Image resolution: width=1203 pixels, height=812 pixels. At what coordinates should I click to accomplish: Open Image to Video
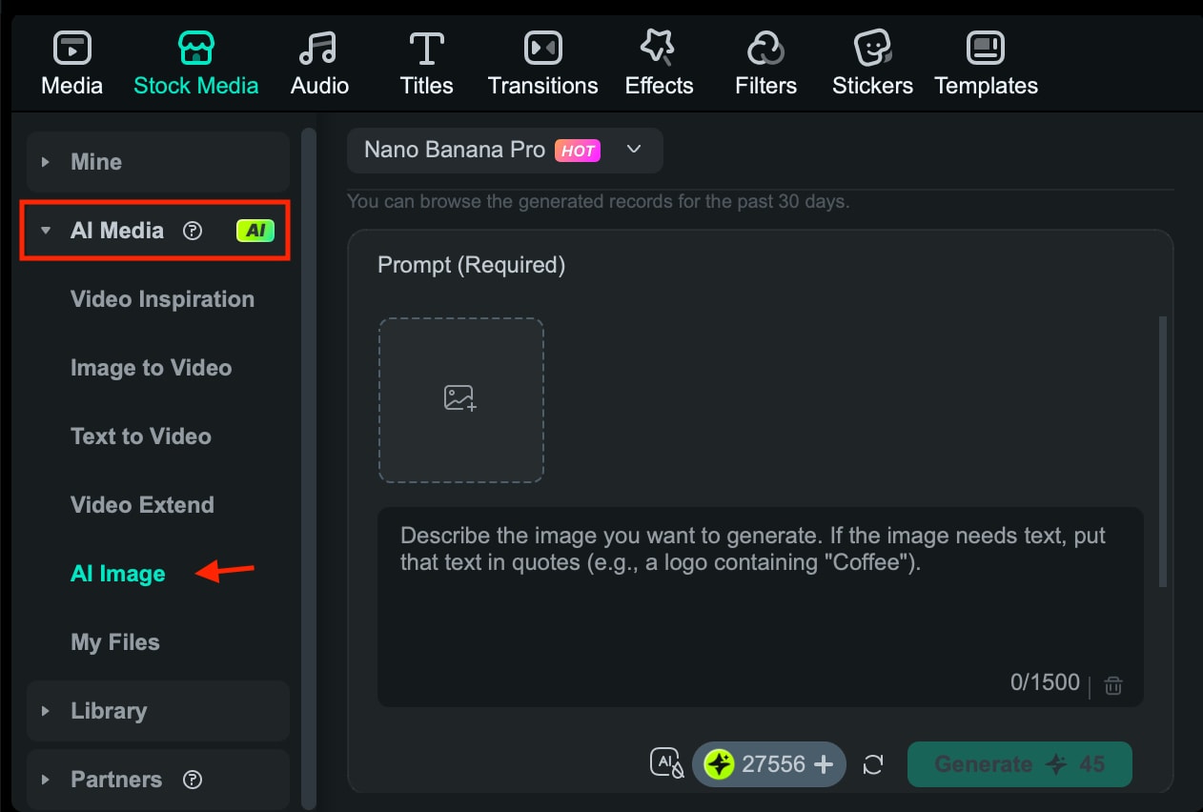152,367
